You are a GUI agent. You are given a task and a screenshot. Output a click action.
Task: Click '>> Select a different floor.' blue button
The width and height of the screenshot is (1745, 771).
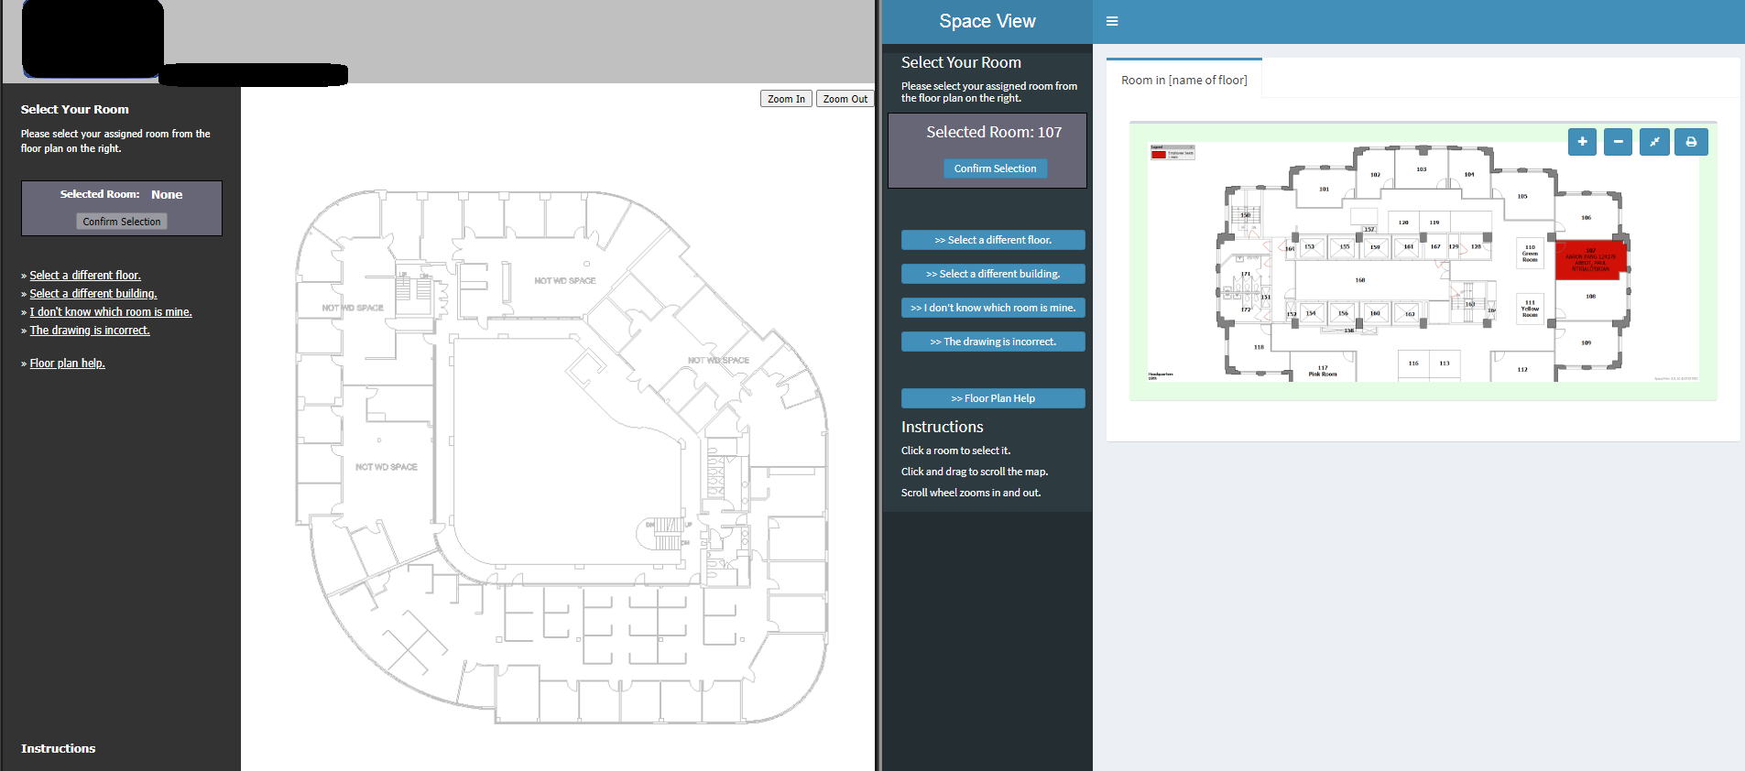993,240
